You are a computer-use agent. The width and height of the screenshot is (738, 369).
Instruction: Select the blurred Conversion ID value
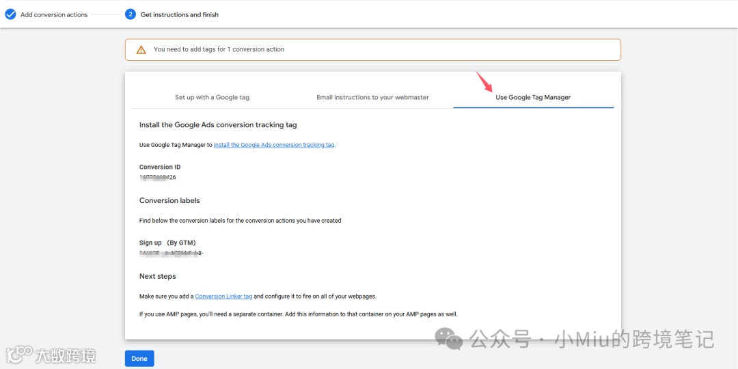point(158,178)
